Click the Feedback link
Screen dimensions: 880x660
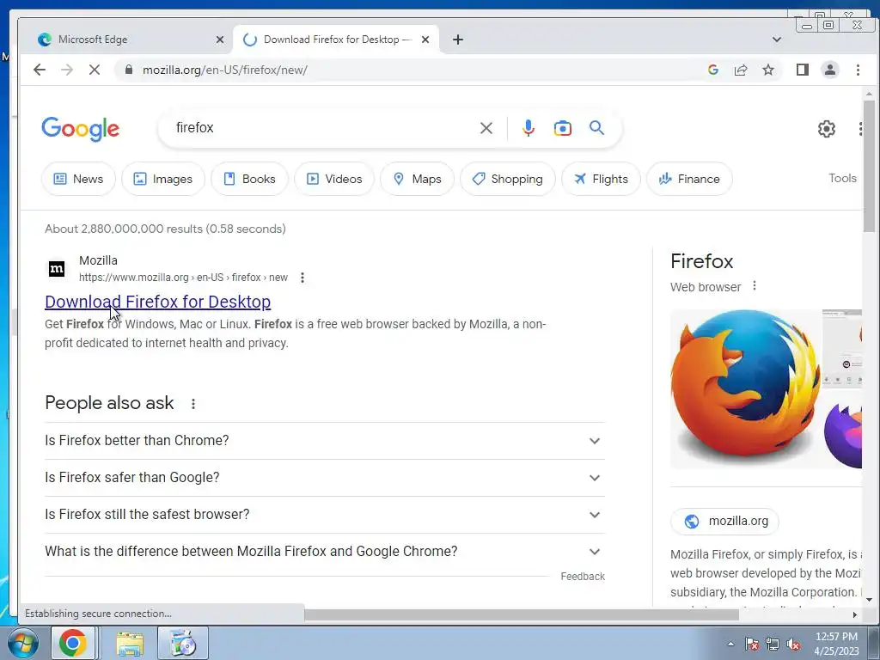pos(583,577)
